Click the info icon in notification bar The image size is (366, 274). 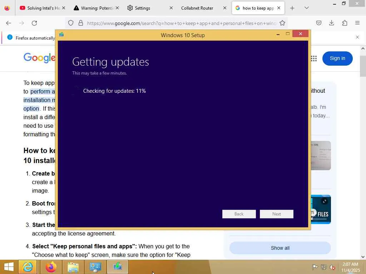pos(10,37)
